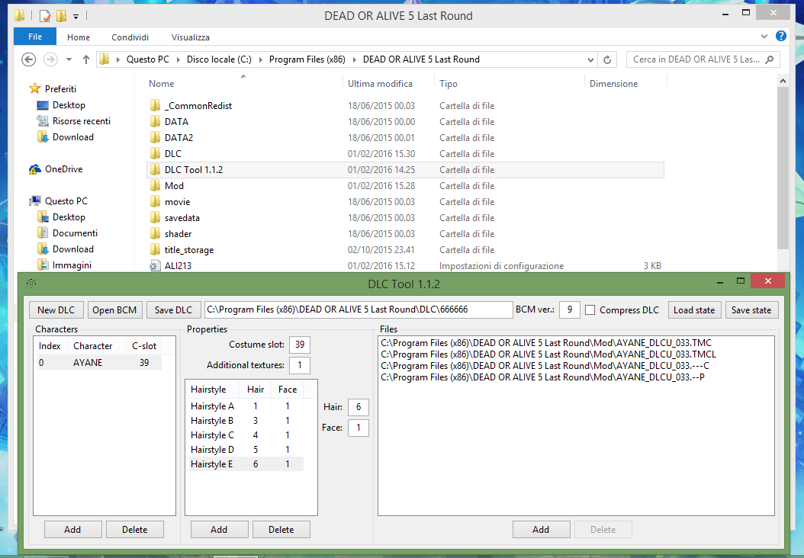This screenshot has width=804, height=558.
Task: Click the search magnifier icon
Action: tap(769, 59)
